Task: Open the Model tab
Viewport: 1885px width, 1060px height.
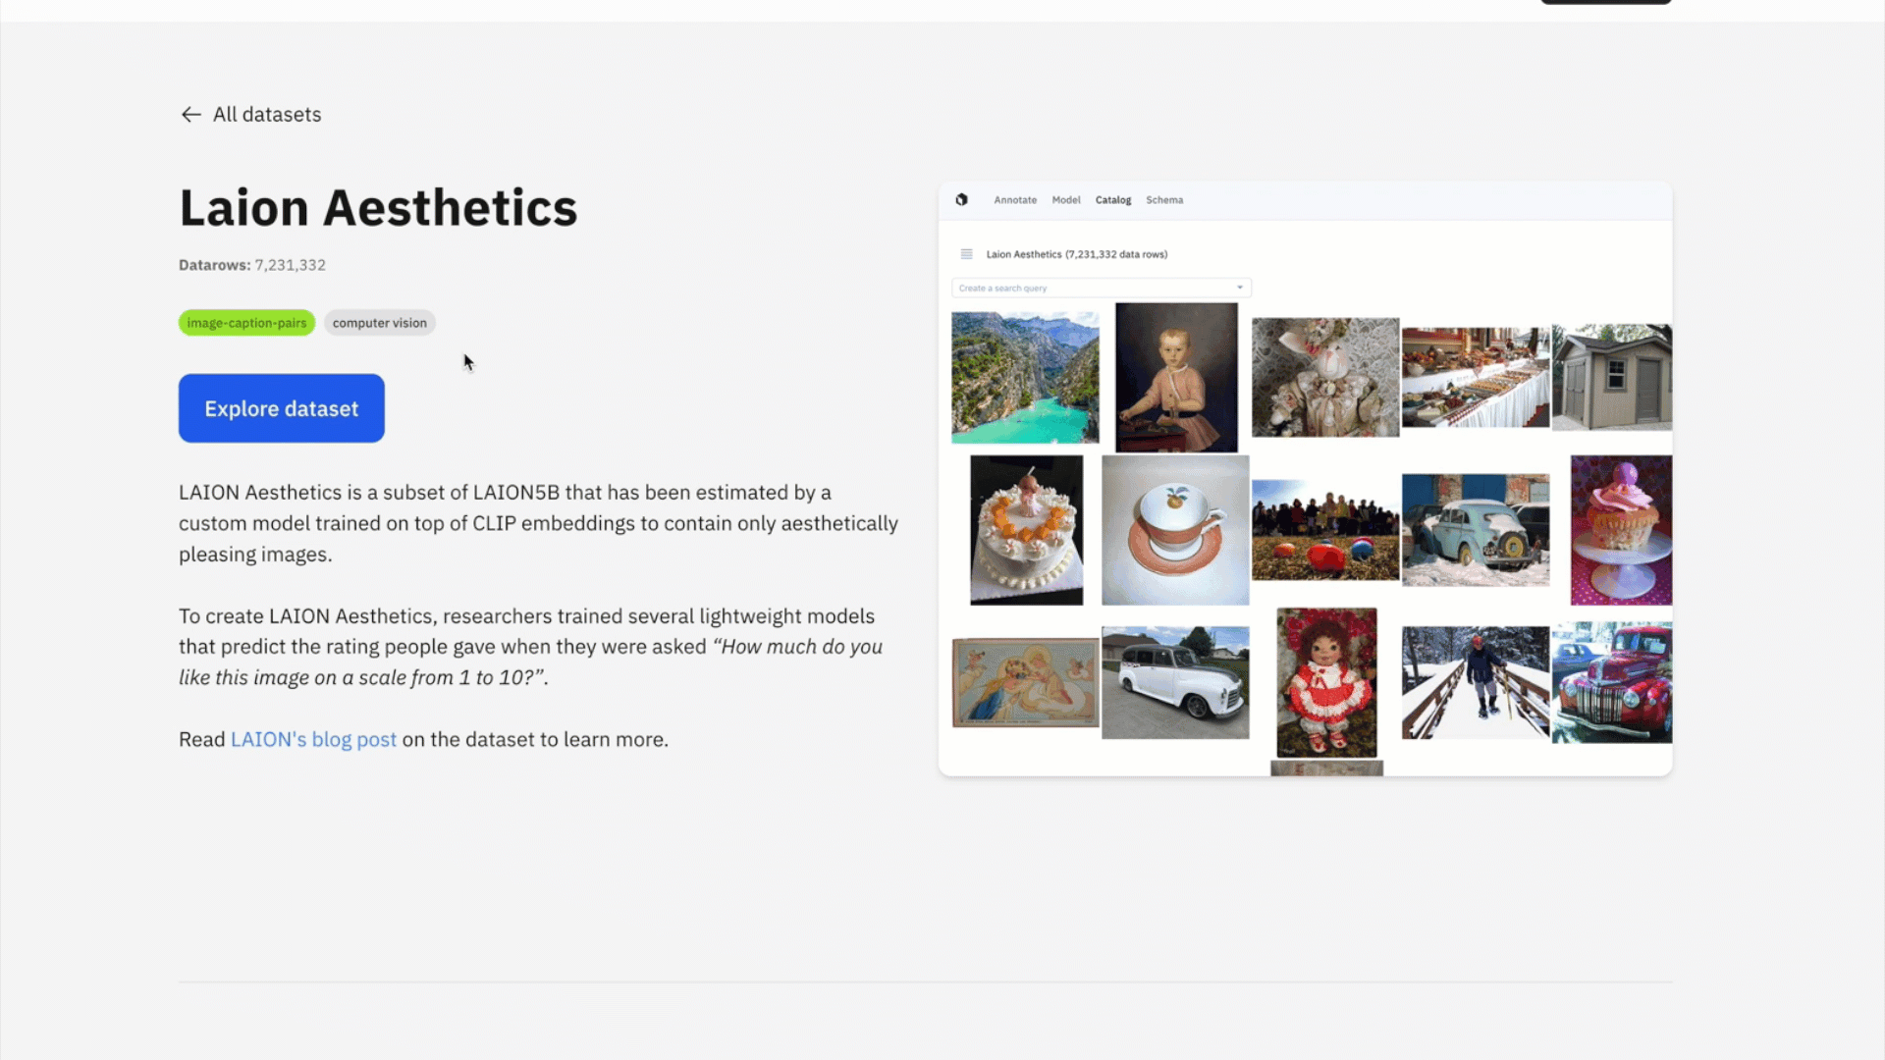Action: tap(1066, 200)
